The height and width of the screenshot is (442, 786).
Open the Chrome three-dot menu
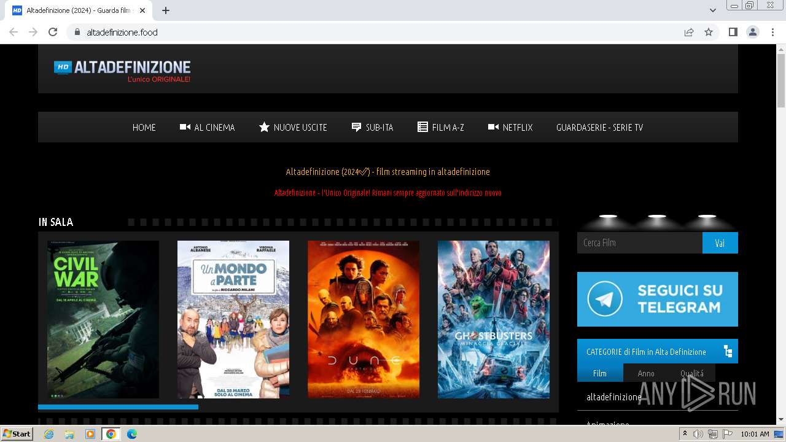pos(772,32)
